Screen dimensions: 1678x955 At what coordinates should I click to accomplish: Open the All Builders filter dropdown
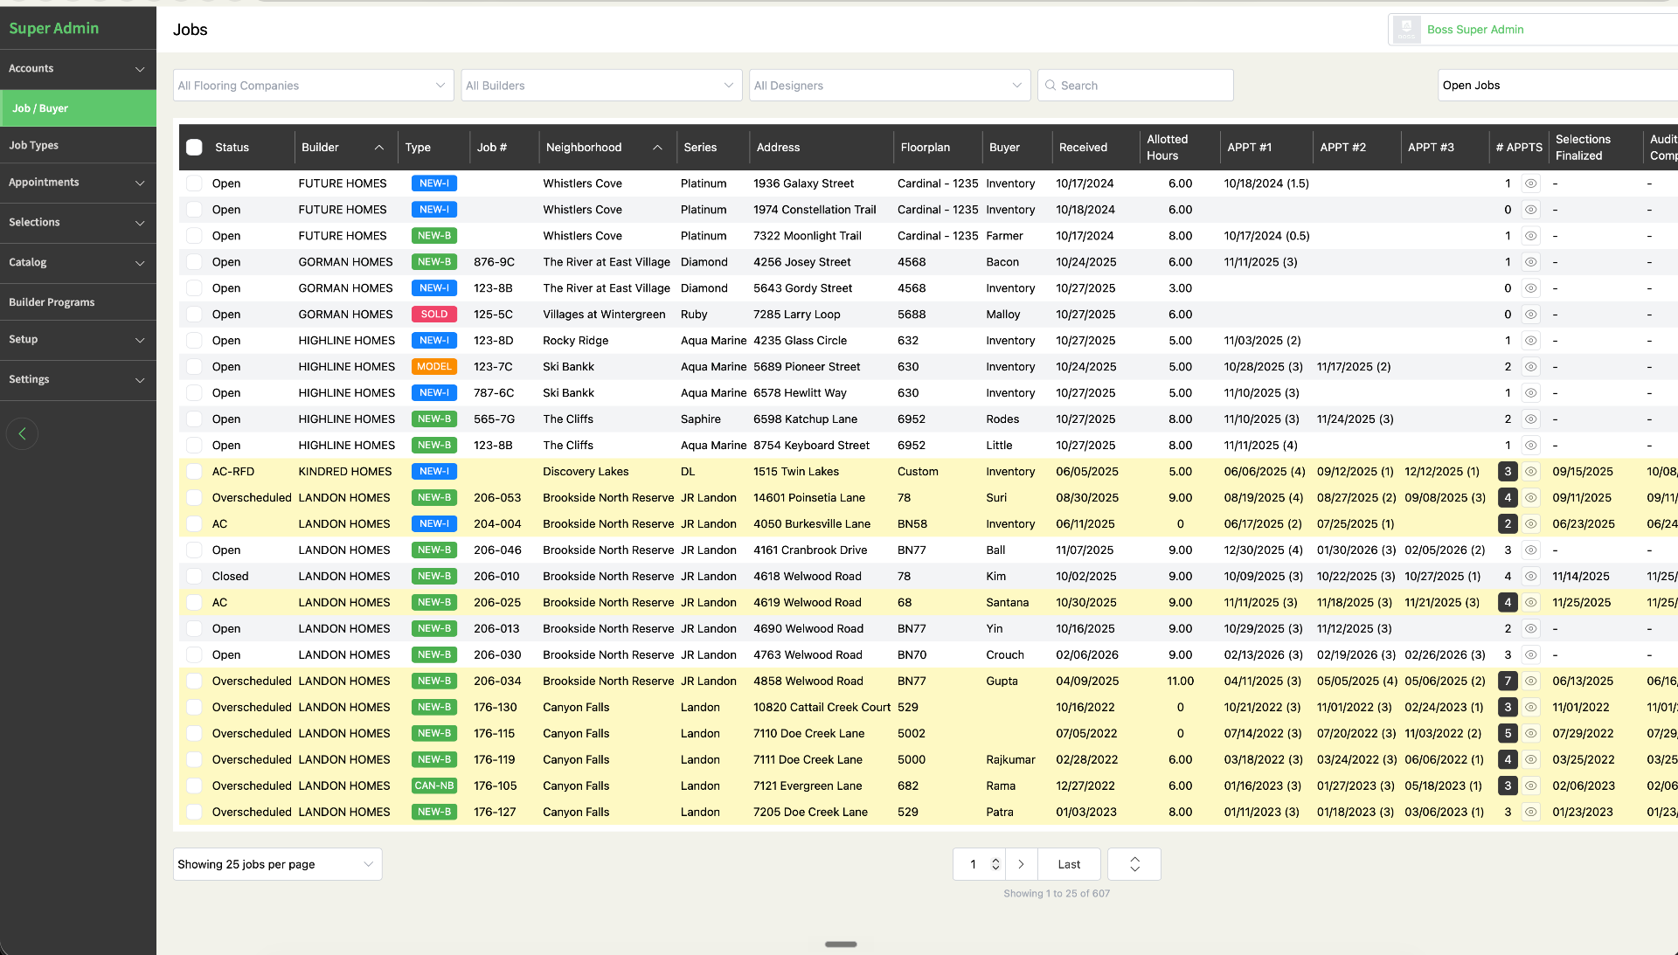601,86
